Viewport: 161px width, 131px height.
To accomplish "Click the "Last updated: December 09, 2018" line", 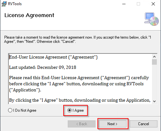I will [43, 68].
